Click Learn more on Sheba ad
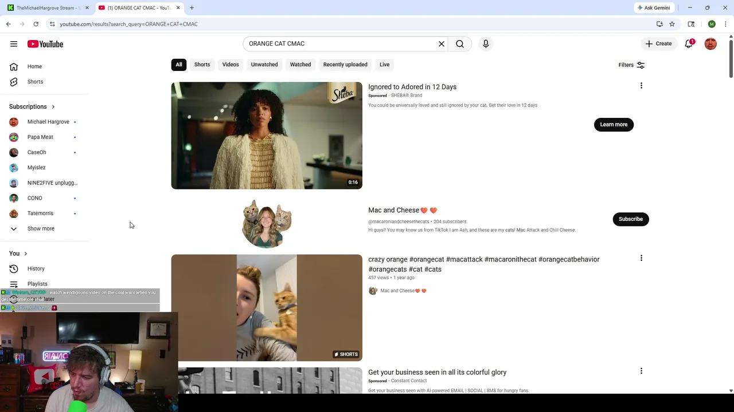 [614, 124]
